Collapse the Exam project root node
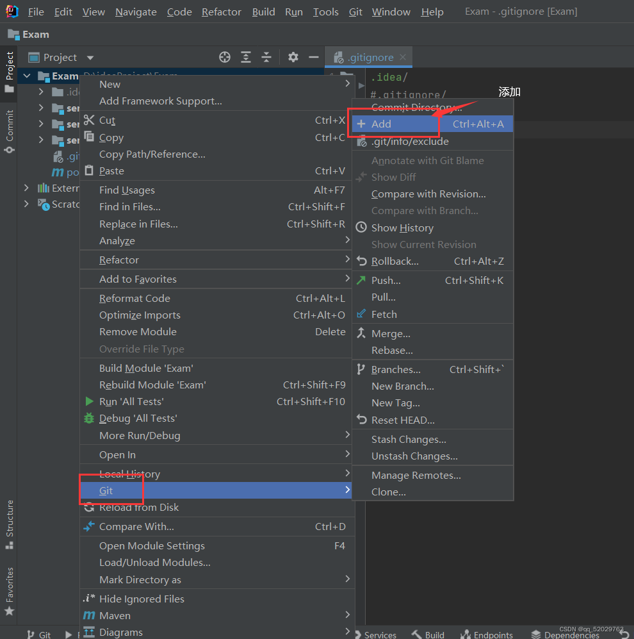Image resolution: width=634 pixels, height=639 pixels. (27, 76)
